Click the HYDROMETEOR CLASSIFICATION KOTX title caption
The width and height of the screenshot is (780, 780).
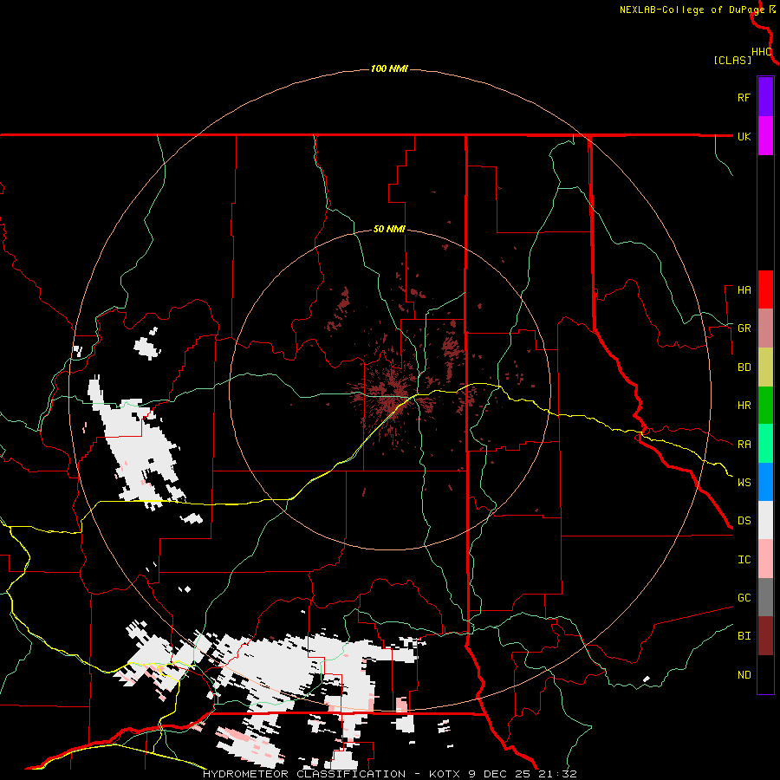point(389,774)
